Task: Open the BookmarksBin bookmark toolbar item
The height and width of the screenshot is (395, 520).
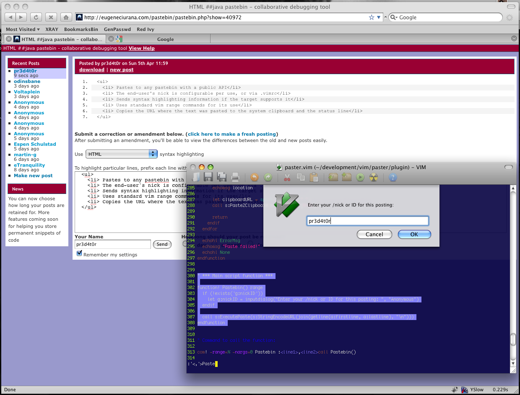Action: point(81,29)
